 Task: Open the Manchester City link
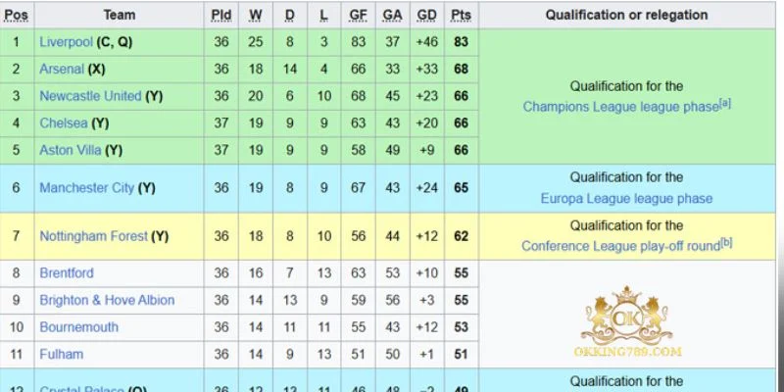point(87,188)
